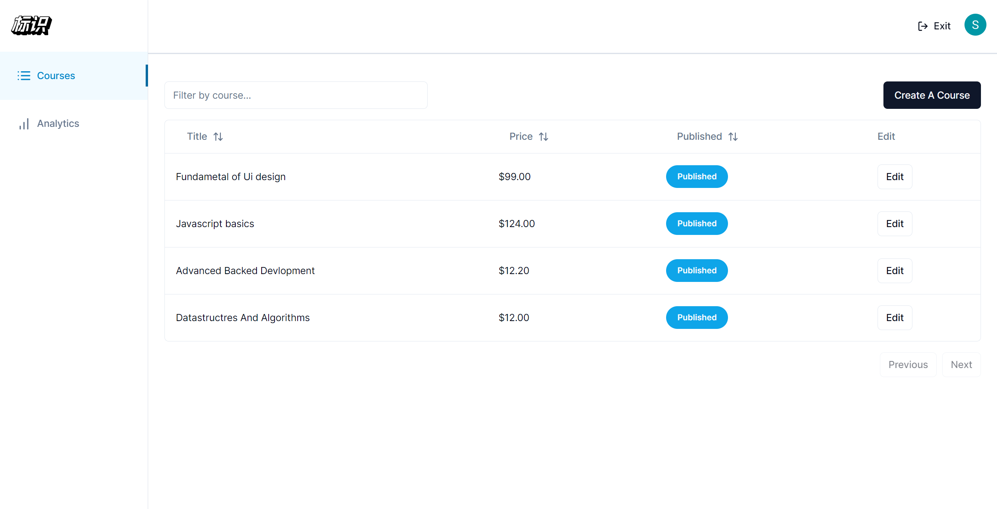Click the Filter by course input field
Image resolution: width=997 pixels, height=509 pixels.
296,95
